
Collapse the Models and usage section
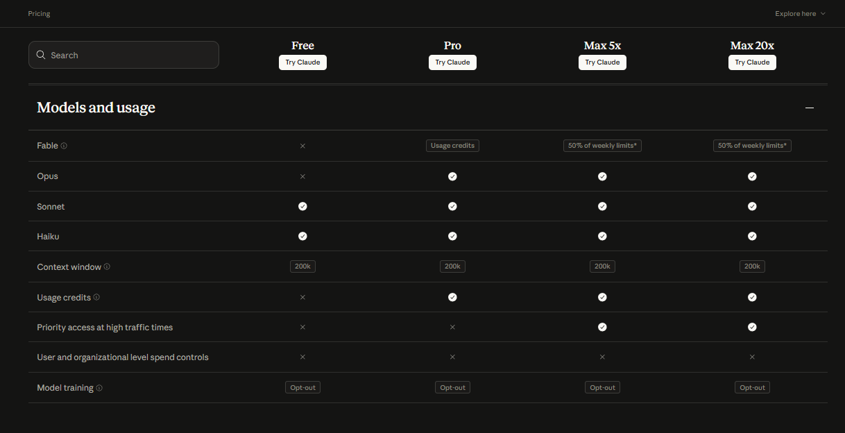tap(809, 108)
